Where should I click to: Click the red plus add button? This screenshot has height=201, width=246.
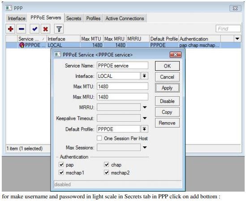(x=10, y=29)
